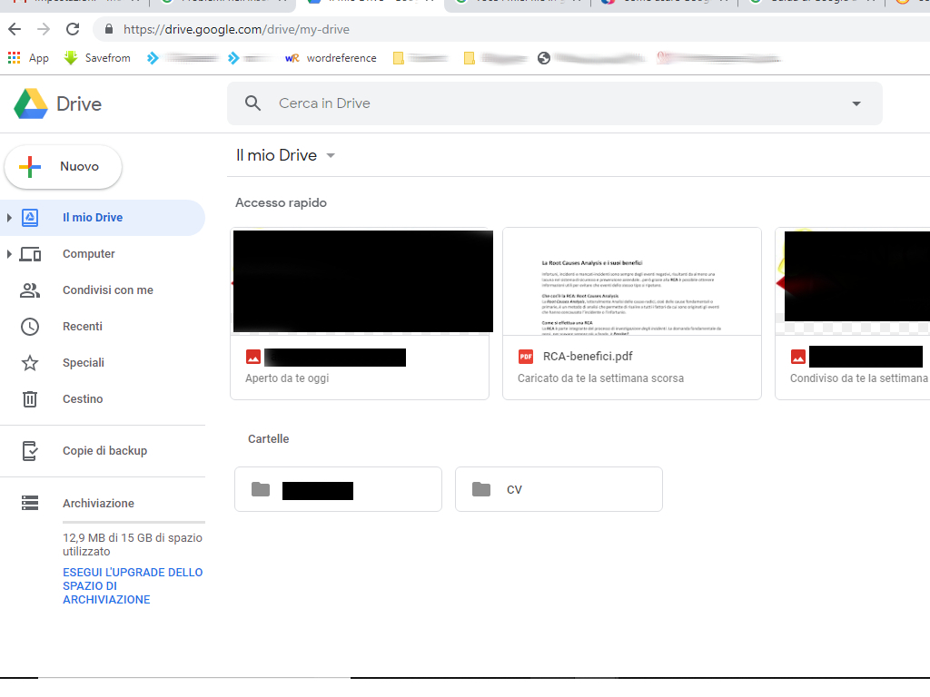The image size is (930, 697).
Task: Expand the Il mio Drive tree arrow
Action: [9, 218]
